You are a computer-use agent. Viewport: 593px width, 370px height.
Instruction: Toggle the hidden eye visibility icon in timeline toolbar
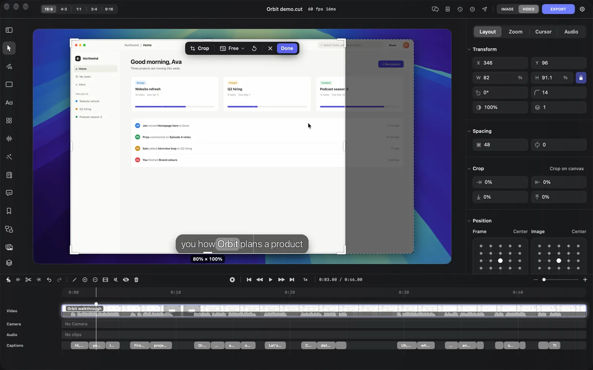point(126,280)
